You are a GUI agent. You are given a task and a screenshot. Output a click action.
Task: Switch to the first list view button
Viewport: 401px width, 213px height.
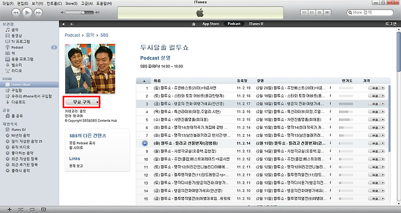click(304, 12)
